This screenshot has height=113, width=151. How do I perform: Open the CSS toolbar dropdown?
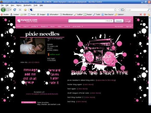(24, 14)
